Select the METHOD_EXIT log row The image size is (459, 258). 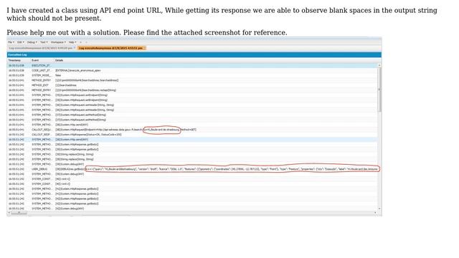192,85
